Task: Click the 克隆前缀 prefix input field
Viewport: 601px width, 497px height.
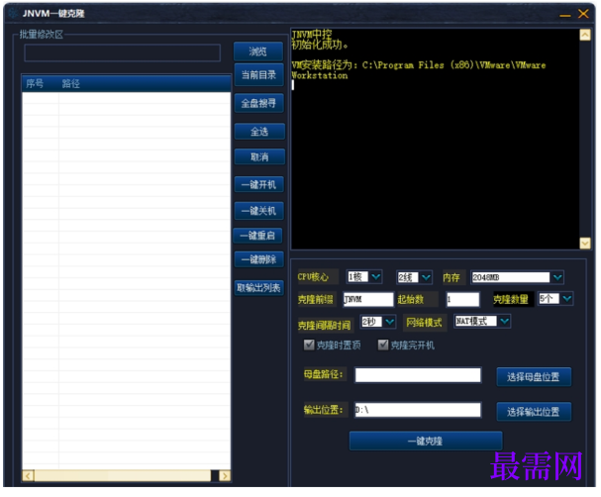Action: click(368, 299)
